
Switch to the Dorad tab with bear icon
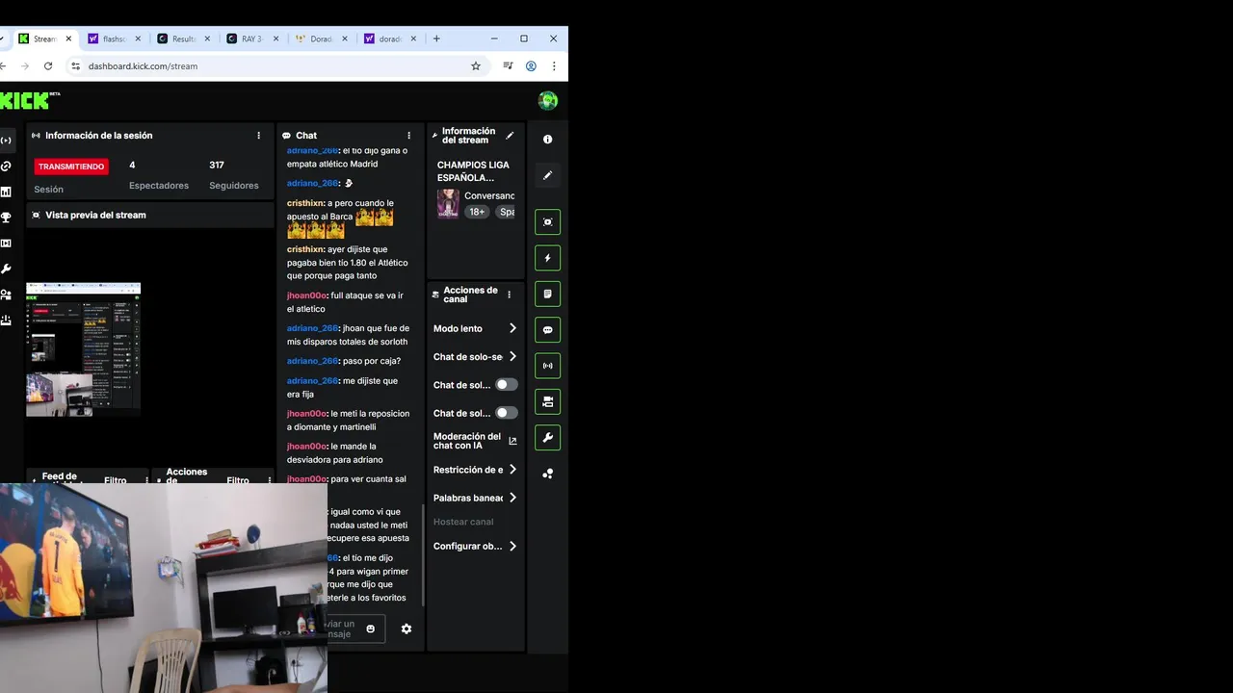(x=322, y=38)
